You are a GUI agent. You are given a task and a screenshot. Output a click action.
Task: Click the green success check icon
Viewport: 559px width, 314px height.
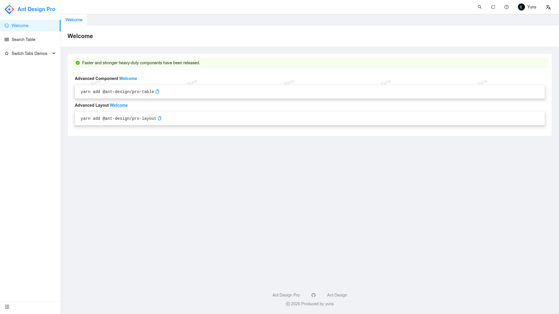point(78,63)
